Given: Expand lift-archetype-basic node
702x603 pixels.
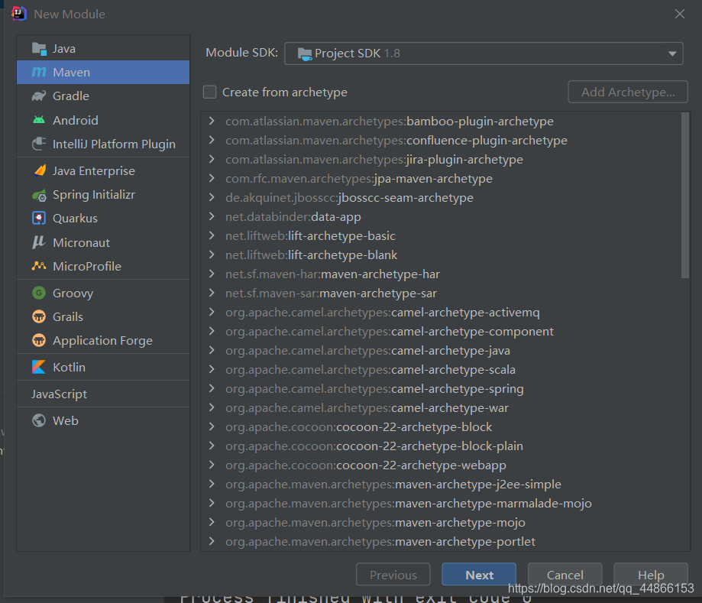Looking at the screenshot, I should [212, 235].
